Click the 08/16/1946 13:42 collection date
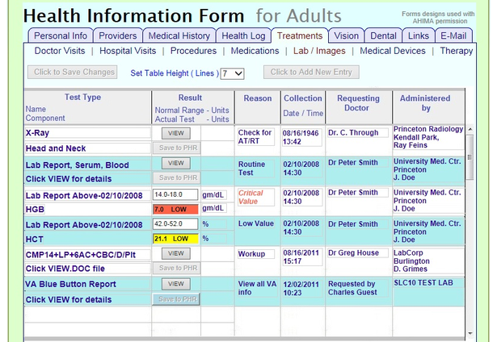Screen dimensions: 497x342 [x=302, y=137]
